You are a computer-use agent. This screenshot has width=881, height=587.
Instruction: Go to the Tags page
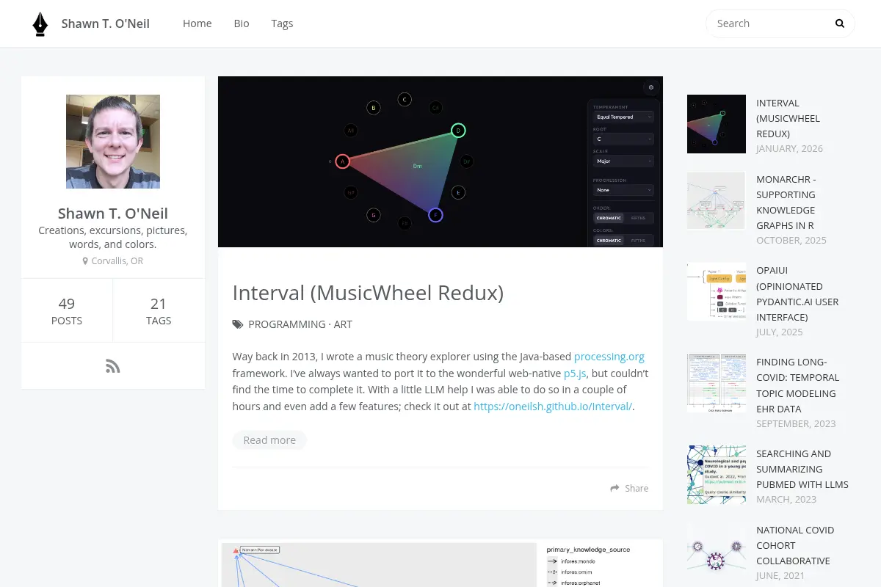[282, 23]
